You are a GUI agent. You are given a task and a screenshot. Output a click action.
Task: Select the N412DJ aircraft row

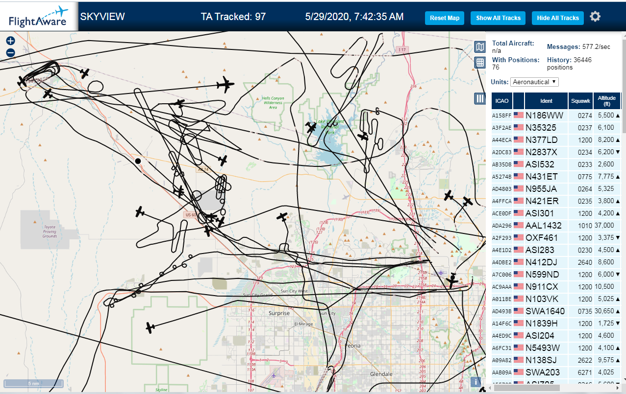pyautogui.click(x=556, y=262)
